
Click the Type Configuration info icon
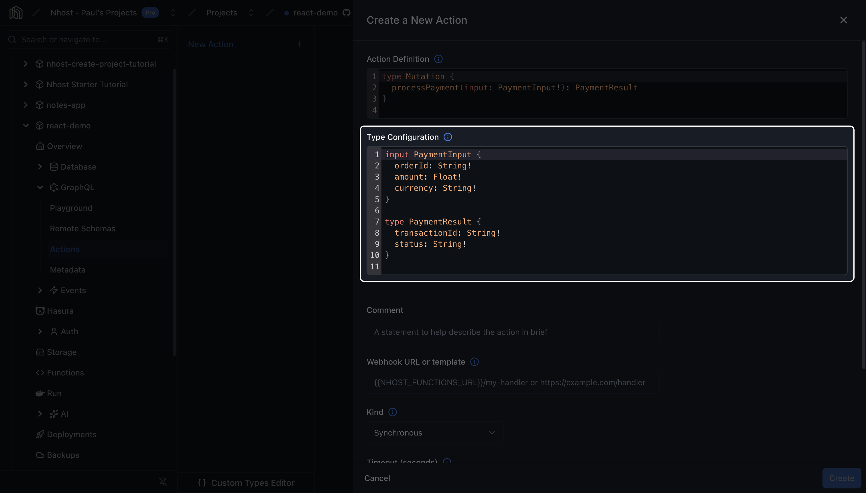pyautogui.click(x=448, y=137)
